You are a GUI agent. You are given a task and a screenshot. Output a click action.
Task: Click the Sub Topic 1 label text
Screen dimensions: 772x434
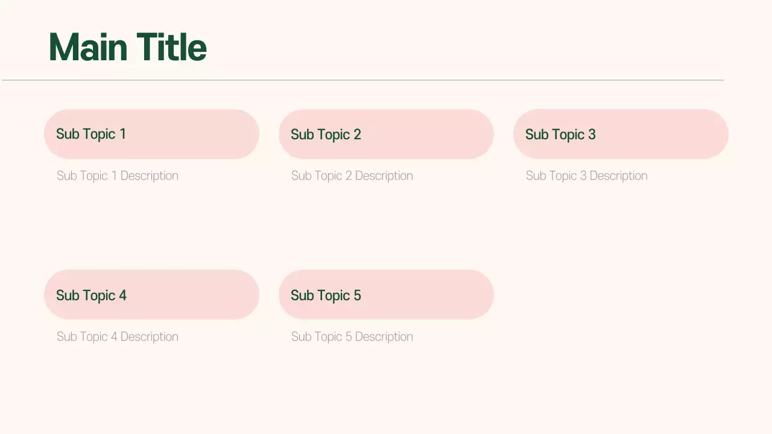tap(91, 134)
